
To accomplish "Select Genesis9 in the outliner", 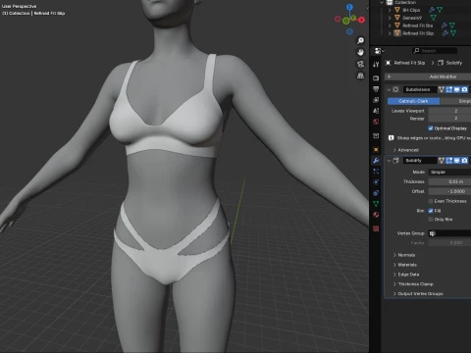I will pyautogui.click(x=412, y=18).
